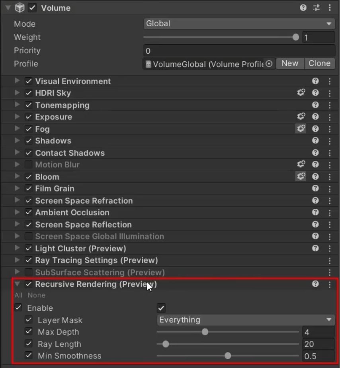This screenshot has height=368, width=340.
Task: Collapse Recursive Rendering section arrow
Action: click(x=17, y=284)
